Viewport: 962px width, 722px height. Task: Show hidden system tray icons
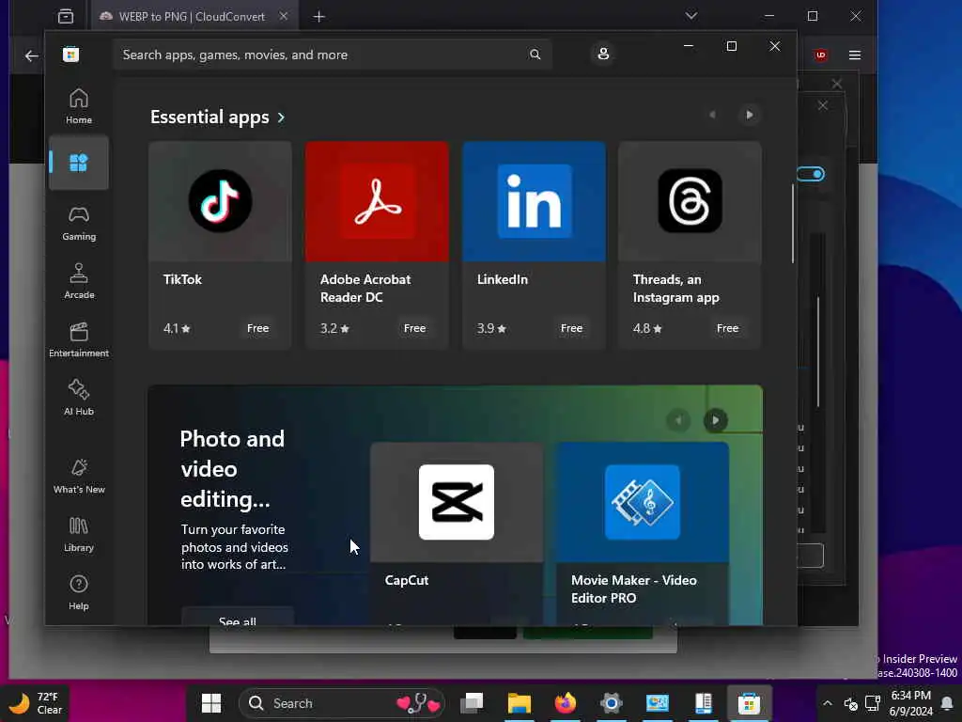[x=827, y=703]
